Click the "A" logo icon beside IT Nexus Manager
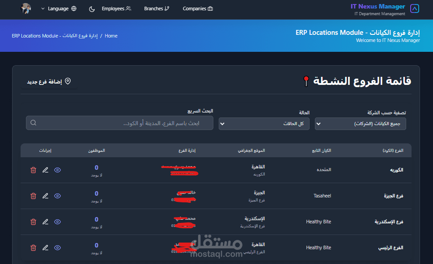Screen dimensions: 433x264 coord(414,8)
